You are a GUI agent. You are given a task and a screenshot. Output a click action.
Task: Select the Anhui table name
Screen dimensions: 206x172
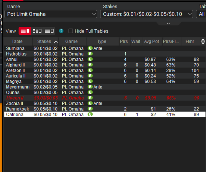[12, 60]
